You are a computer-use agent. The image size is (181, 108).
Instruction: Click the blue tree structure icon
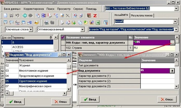56,16
